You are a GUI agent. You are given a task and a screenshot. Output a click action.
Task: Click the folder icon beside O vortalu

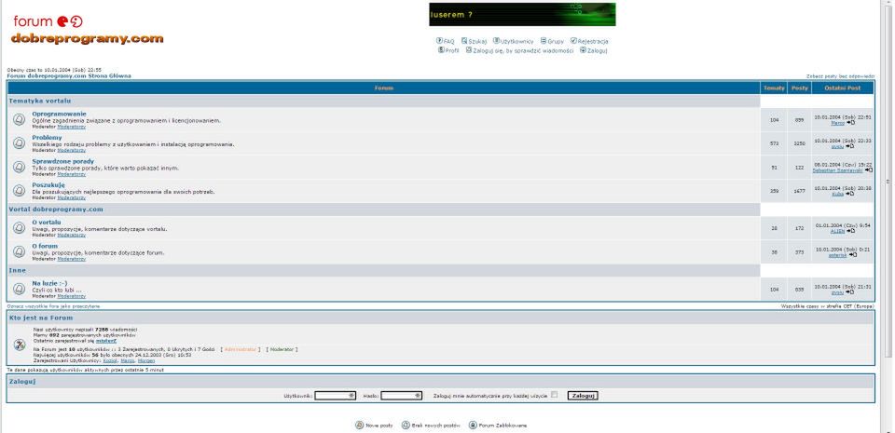point(19,228)
